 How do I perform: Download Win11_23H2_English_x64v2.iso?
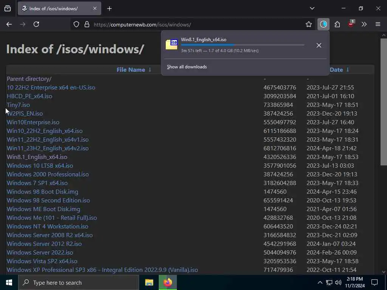[x=48, y=148]
